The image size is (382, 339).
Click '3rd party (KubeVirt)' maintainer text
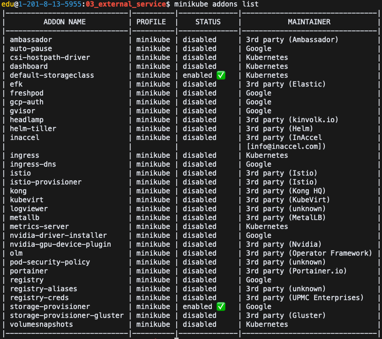(x=288, y=200)
